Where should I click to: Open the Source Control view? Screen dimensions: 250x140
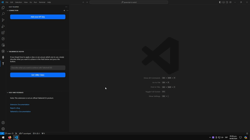[x=3, y=20]
